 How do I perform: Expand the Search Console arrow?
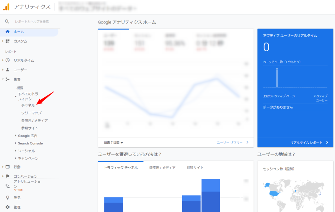pos(16,143)
